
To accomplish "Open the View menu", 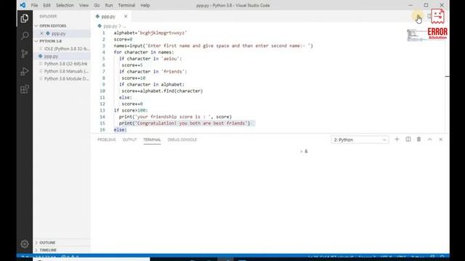I will point(84,5).
